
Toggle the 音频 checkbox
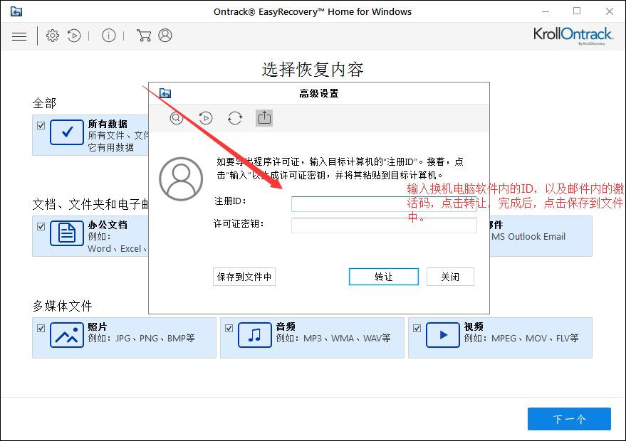click(229, 328)
